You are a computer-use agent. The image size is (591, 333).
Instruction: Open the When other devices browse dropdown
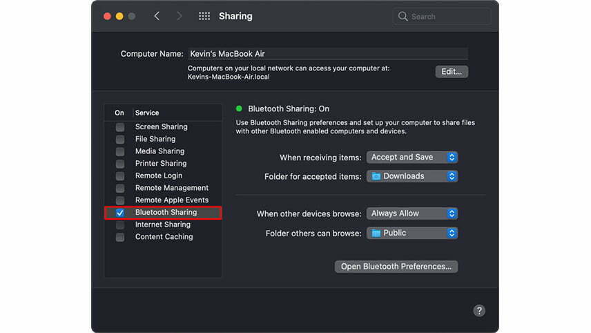point(412,213)
